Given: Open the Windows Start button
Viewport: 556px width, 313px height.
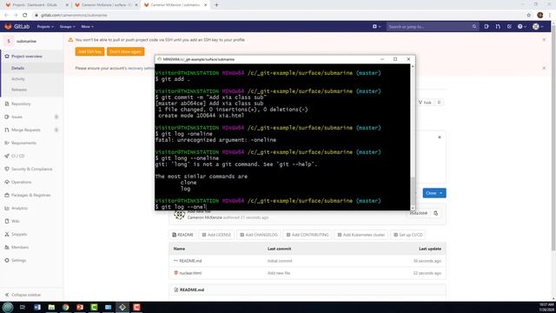Looking at the screenshot, I should (8, 307).
